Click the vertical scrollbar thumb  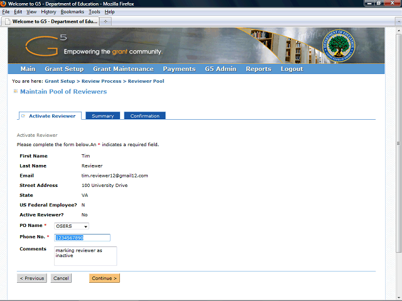[398, 144]
